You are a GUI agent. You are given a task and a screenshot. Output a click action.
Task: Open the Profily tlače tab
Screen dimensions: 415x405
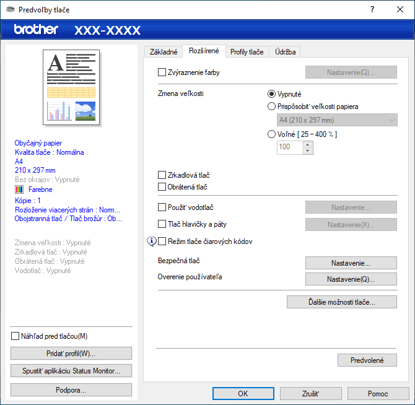(x=247, y=52)
